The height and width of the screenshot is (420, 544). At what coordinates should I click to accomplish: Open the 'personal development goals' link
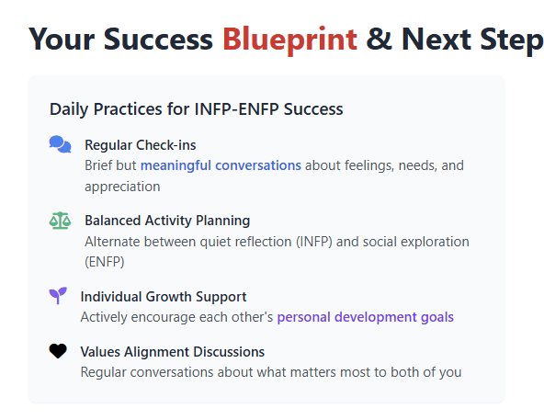[x=366, y=317]
